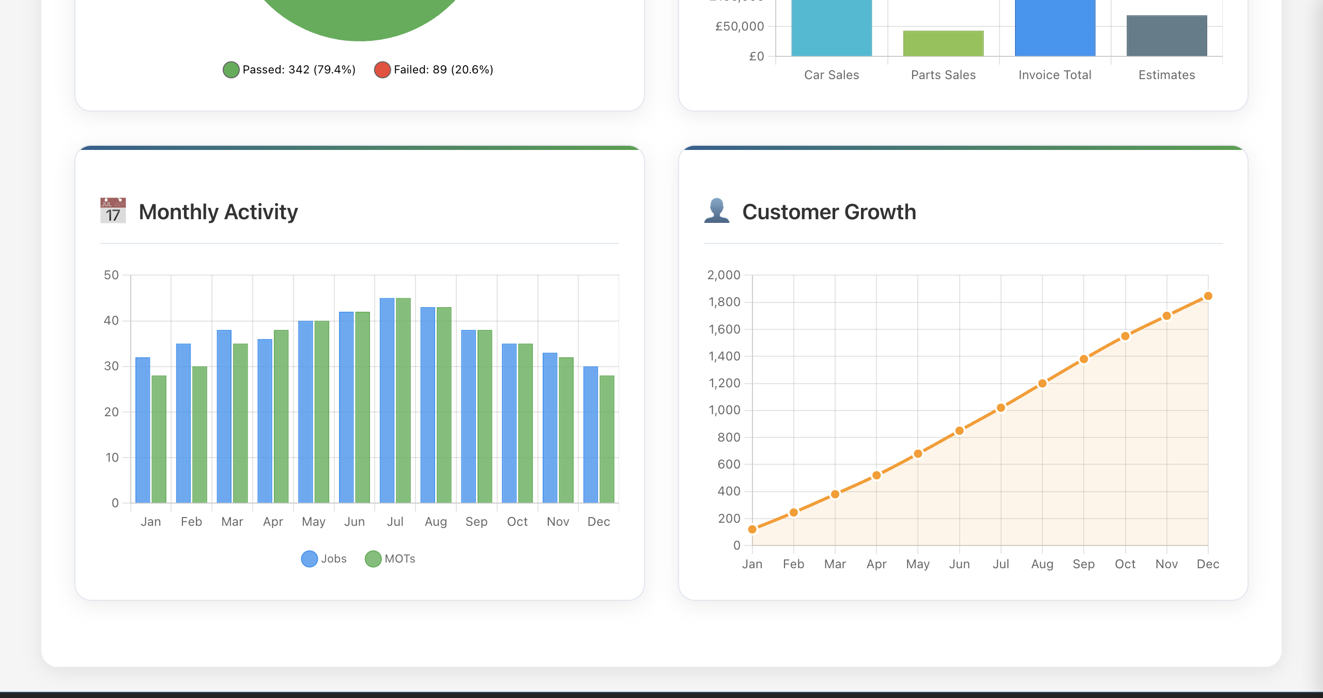Click the blue Jobs legend marker

pos(309,558)
